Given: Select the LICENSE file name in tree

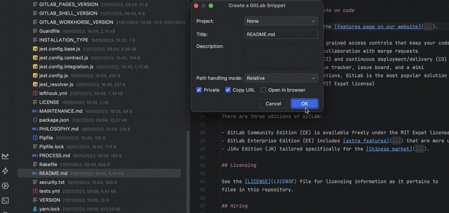Looking at the screenshot, I should (x=49, y=102).
